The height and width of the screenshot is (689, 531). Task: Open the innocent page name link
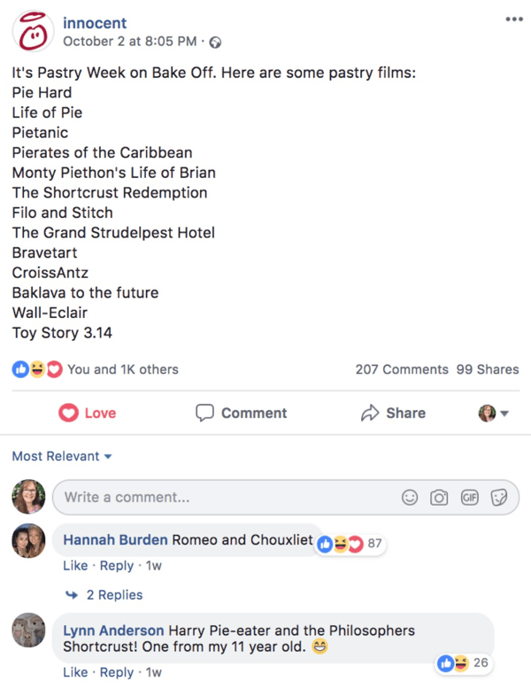click(x=93, y=22)
